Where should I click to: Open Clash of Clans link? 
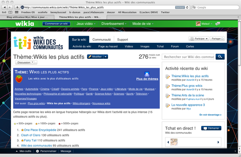(x=31, y=135)
